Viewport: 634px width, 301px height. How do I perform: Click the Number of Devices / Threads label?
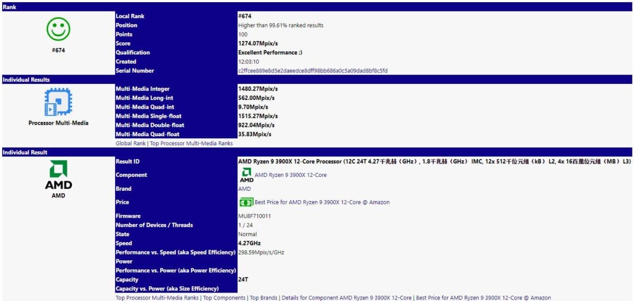154,225
